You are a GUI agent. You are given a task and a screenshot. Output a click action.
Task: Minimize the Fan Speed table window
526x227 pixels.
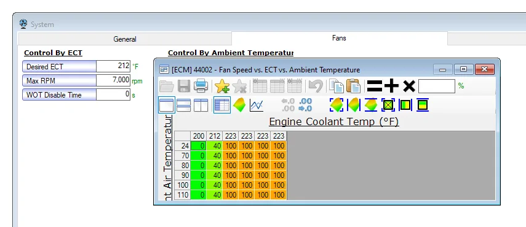[x=443, y=69]
